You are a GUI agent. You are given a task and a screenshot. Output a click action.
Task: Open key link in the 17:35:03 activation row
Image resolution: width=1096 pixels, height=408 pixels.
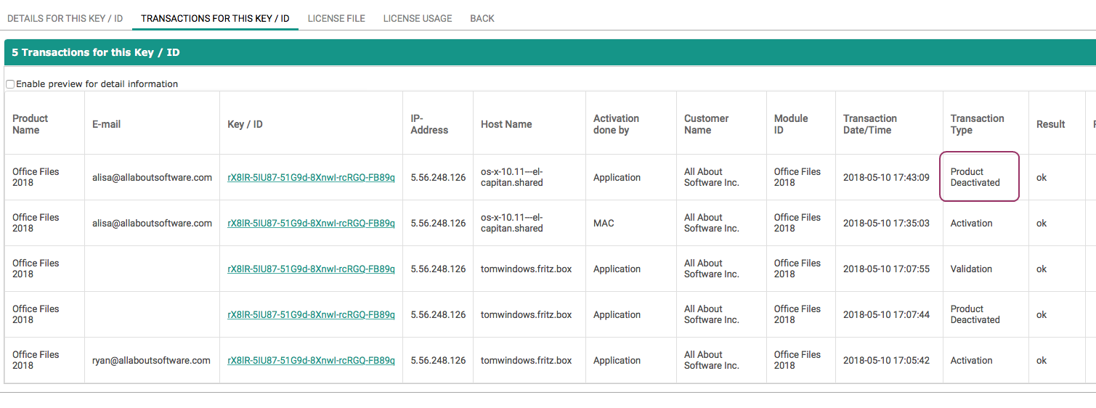pos(311,223)
